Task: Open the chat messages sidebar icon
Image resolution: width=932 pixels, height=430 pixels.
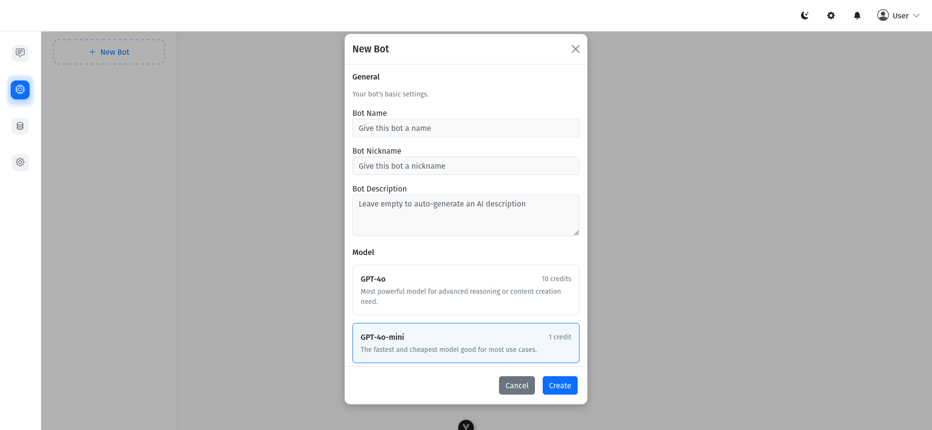Action: pos(20,53)
